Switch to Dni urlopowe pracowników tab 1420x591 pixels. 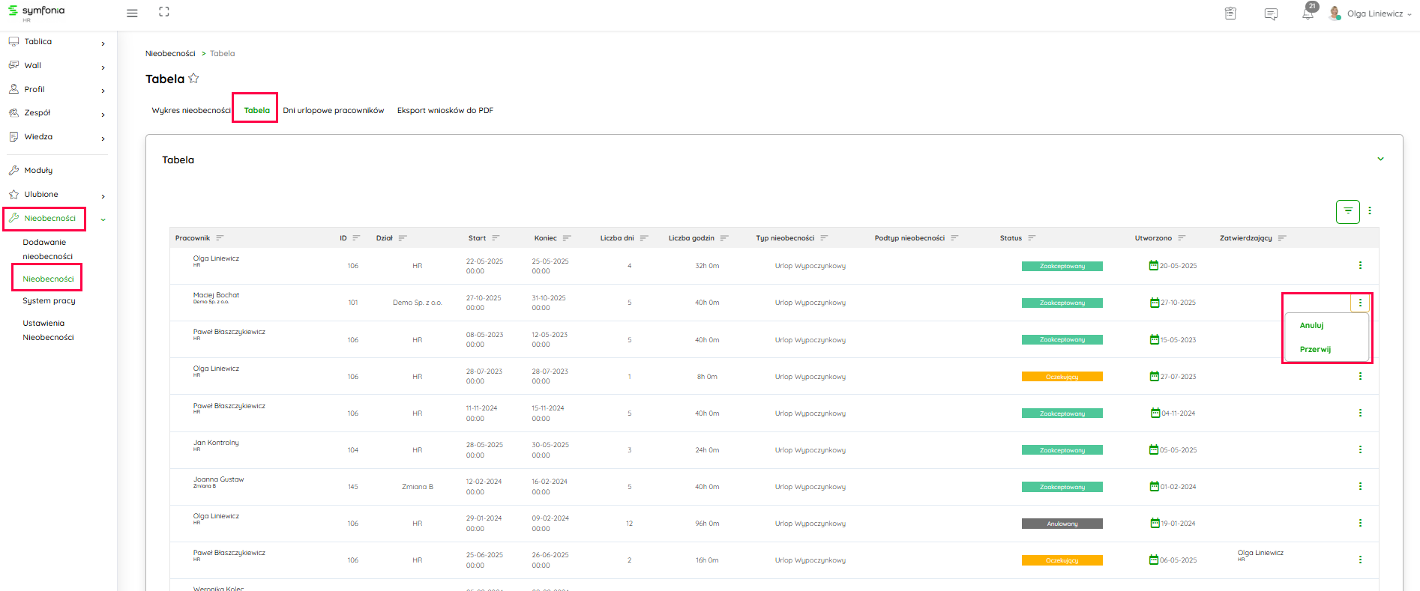pos(333,110)
